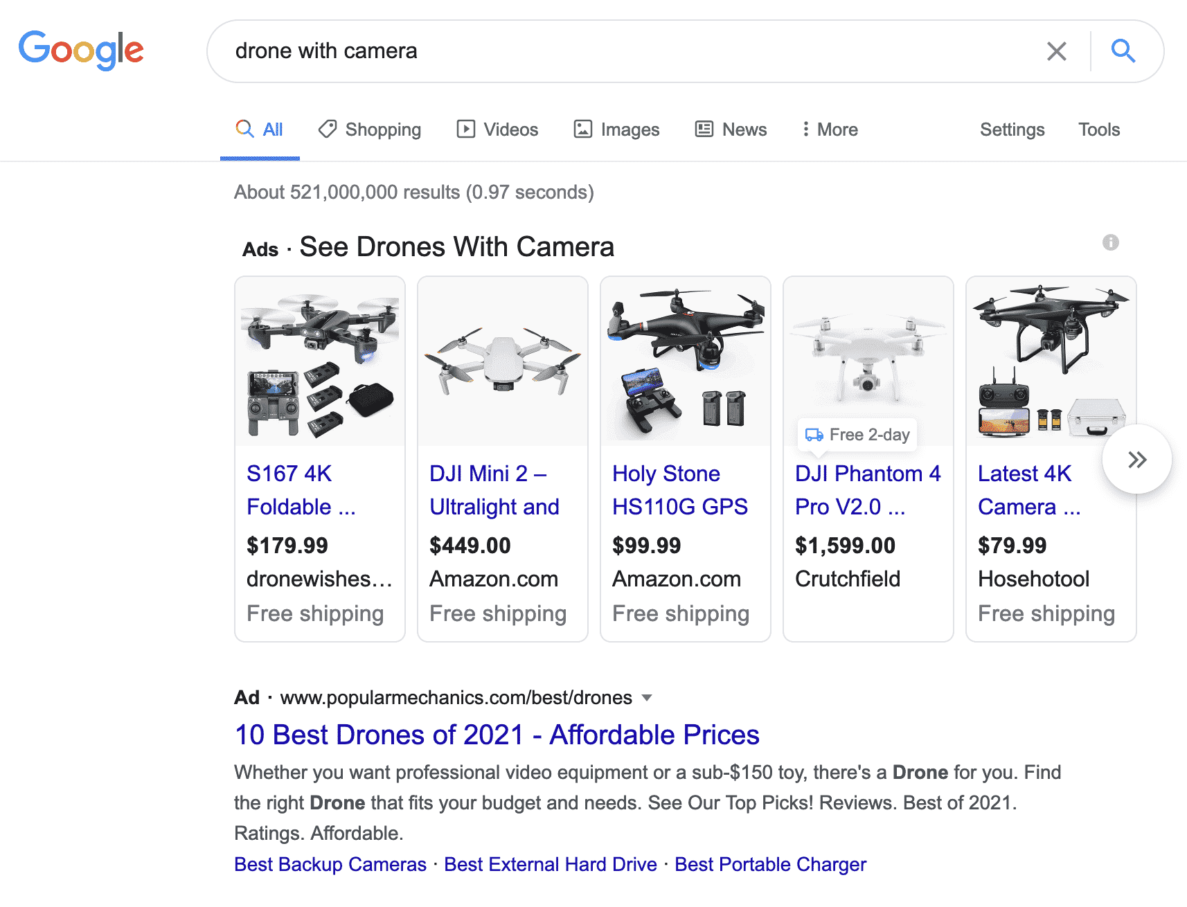1187x907 pixels.
Task: Open the Tools options
Action: click(1099, 129)
